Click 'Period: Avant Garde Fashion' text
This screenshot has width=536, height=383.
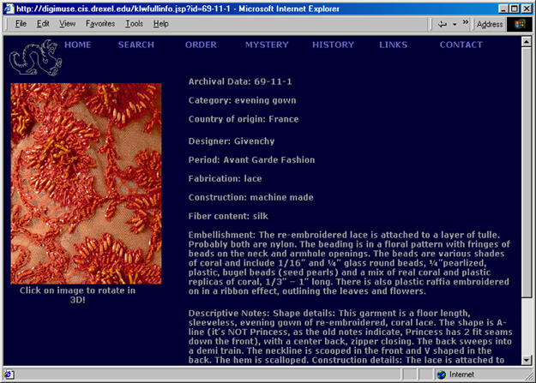(251, 160)
